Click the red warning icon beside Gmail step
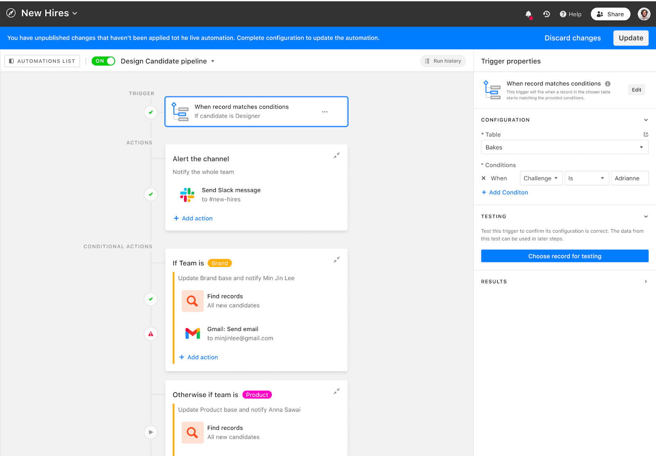 (x=151, y=334)
